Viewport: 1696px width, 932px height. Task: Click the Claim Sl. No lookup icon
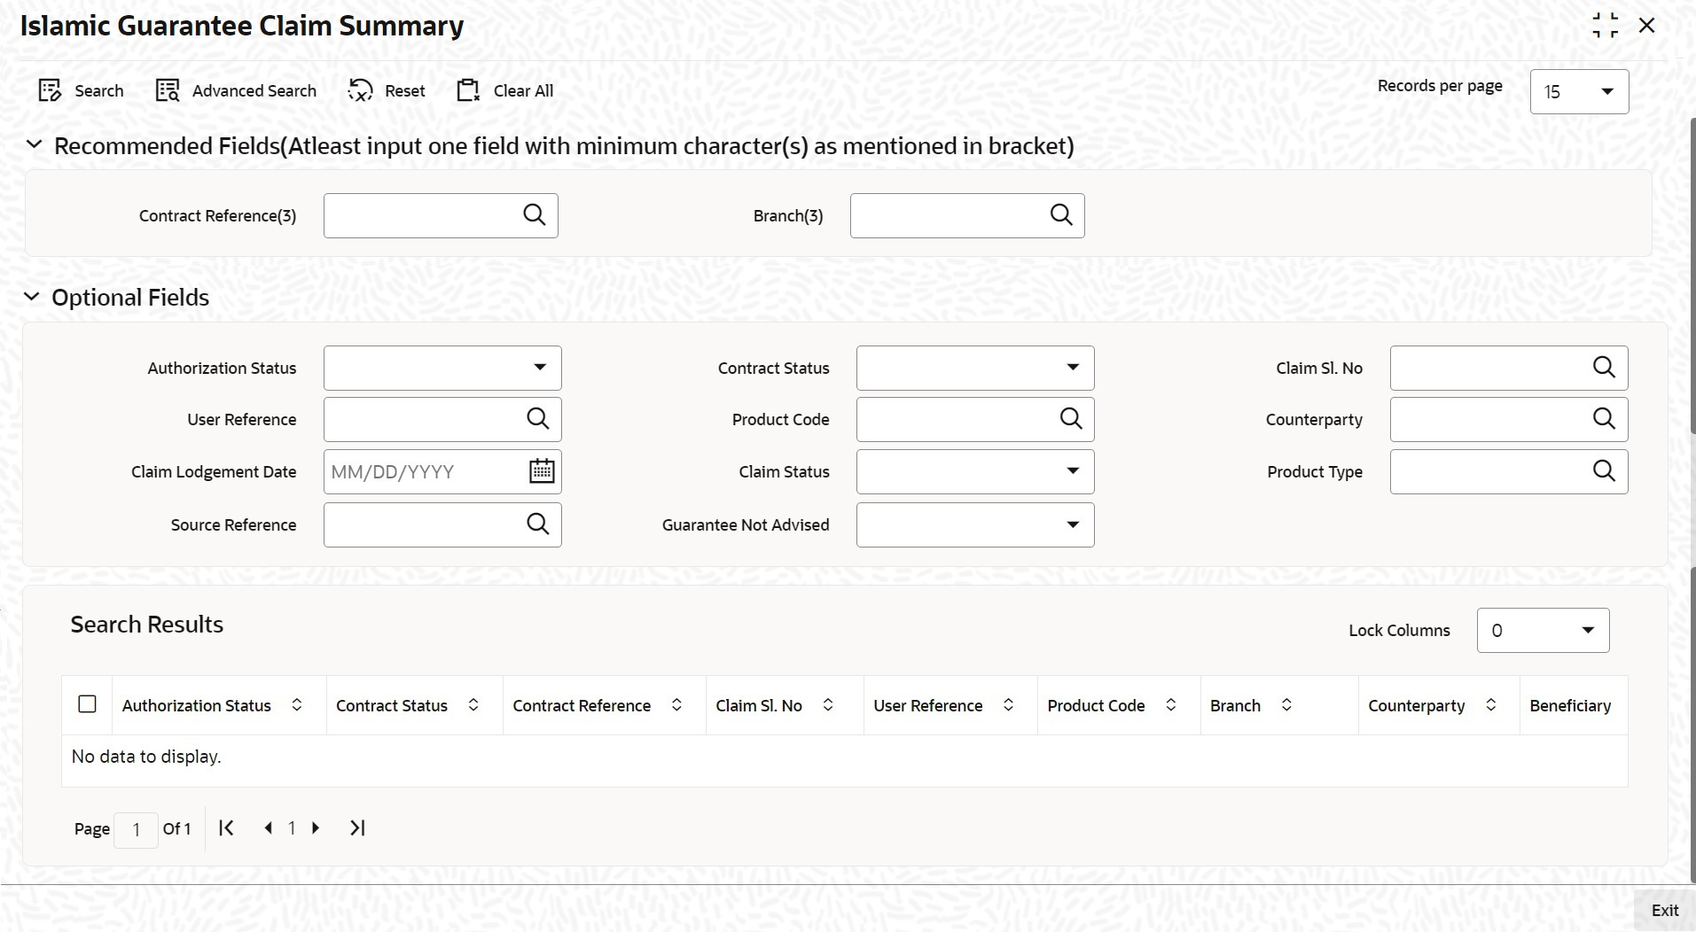pos(1603,368)
